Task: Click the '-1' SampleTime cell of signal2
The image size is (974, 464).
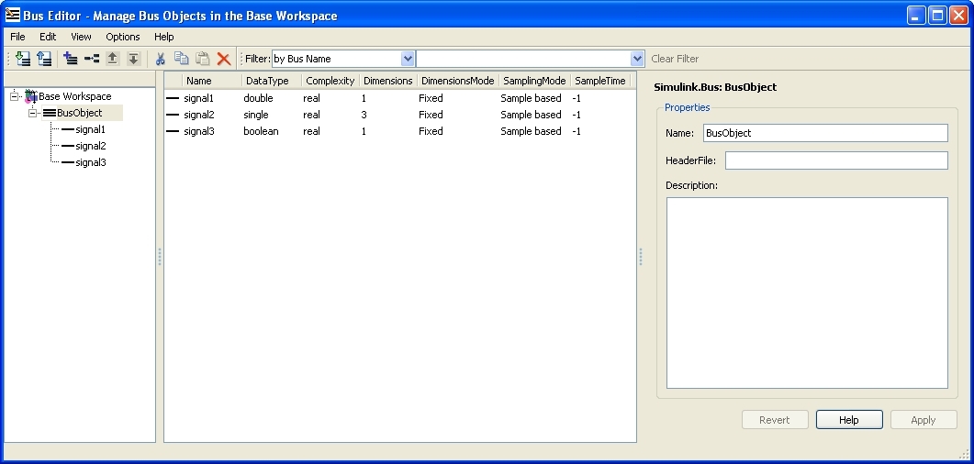Action: (x=577, y=115)
